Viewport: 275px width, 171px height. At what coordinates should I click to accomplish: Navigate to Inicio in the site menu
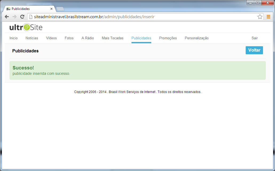click(13, 38)
